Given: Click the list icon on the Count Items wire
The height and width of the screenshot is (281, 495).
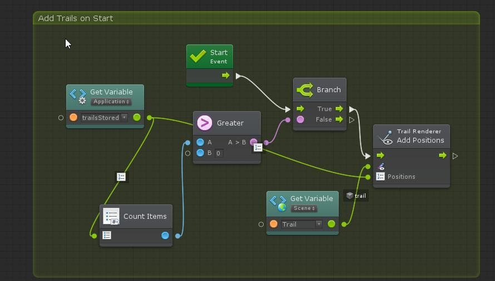Looking at the screenshot, I should 121,177.
